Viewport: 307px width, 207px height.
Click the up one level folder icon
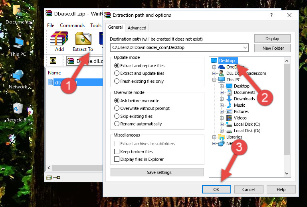point(53,61)
